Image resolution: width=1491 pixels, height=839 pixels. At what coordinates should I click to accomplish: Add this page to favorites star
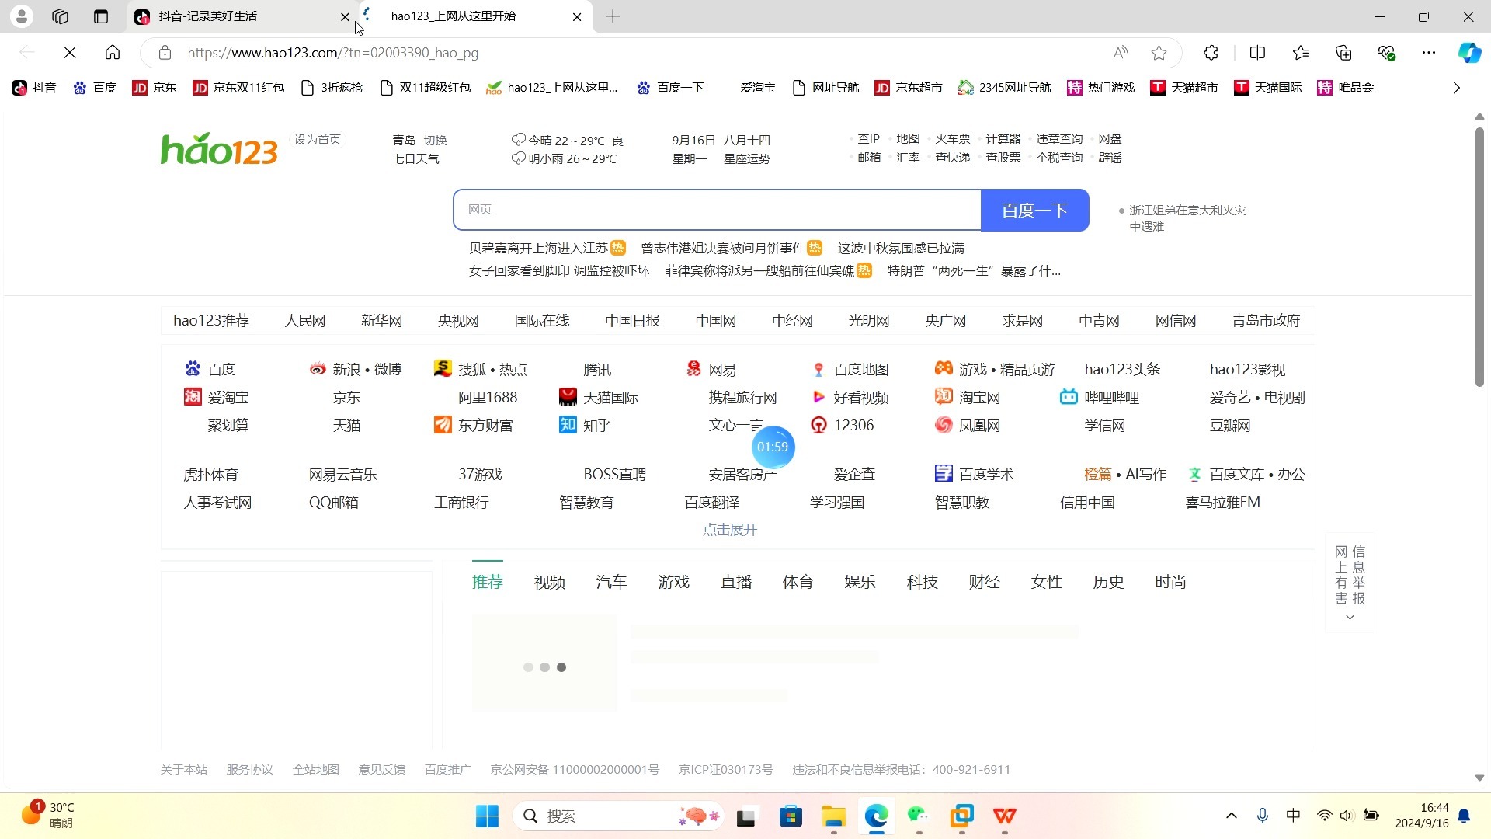tap(1159, 53)
